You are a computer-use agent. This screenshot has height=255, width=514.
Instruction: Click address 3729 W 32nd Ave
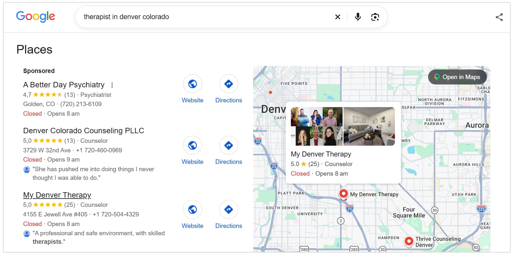pyautogui.click(x=47, y=150)
